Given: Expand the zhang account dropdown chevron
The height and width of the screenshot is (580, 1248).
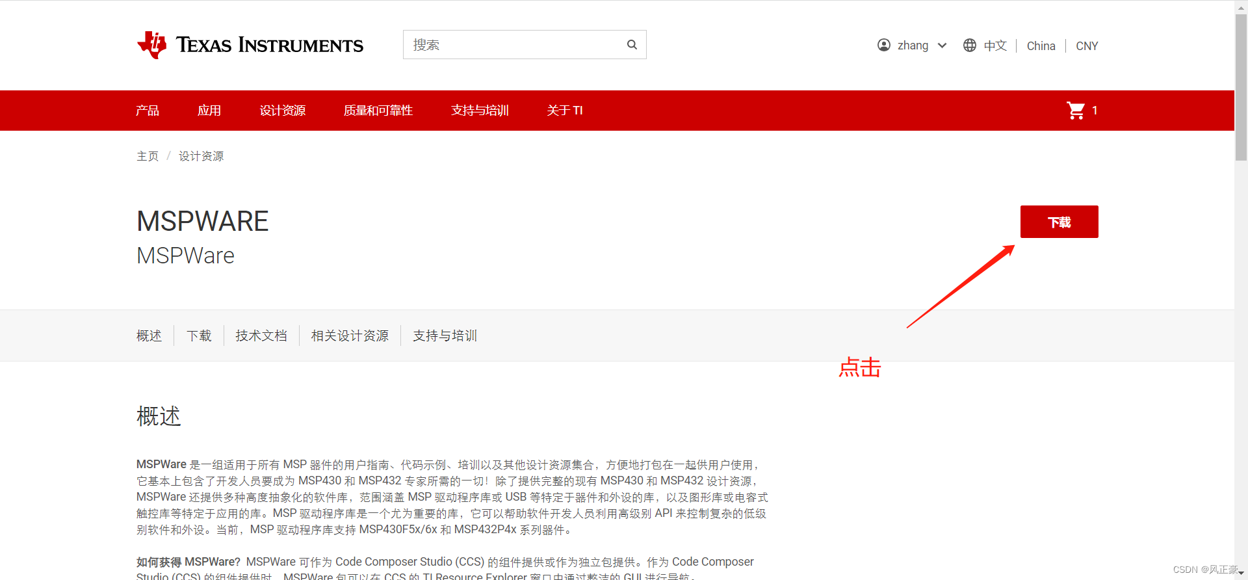Looking at the screenshot, I should coord(942,46).
